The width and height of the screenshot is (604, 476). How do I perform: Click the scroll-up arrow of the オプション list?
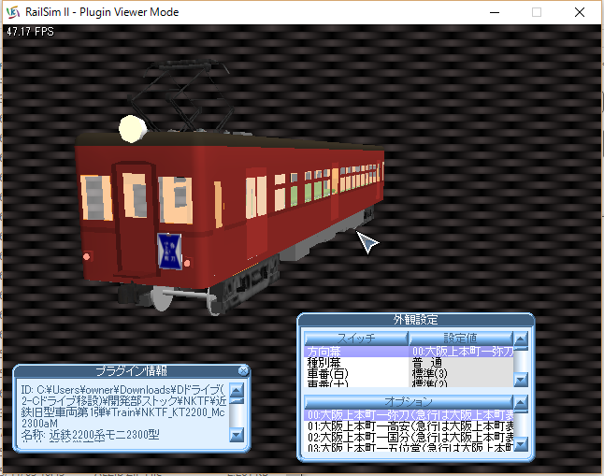[x=521, y=403]
